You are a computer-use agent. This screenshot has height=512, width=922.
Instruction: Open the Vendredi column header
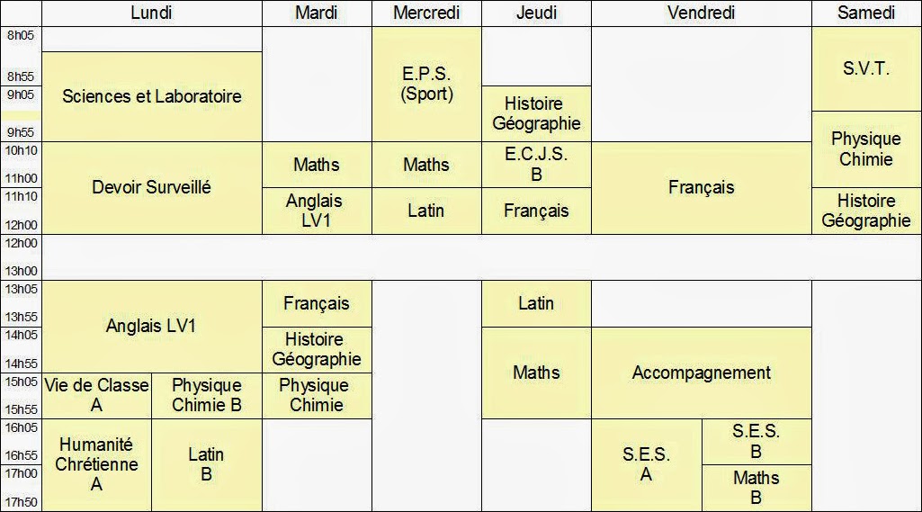(x=702, y=13)
